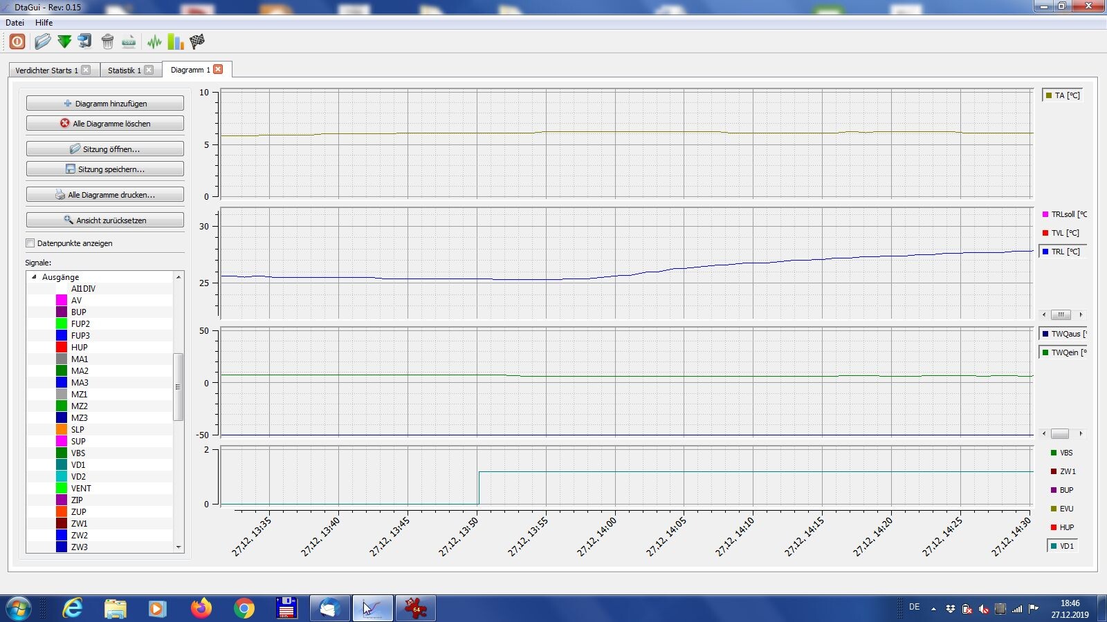The height and width of the screenshot is (622, 1107).
Task: Open diagram view via green waveform icon
Action: pyautogui.click(x=154, y=41)
